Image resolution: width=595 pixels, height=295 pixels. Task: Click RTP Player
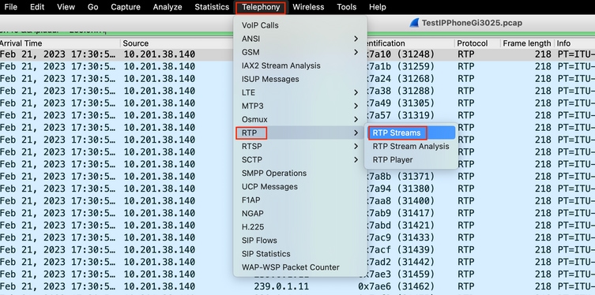tap(412, 160)
